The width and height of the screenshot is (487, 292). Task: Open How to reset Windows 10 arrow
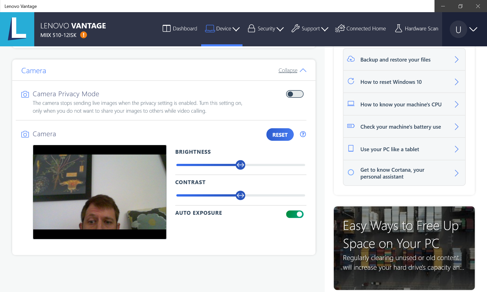[x=457, y=82]
